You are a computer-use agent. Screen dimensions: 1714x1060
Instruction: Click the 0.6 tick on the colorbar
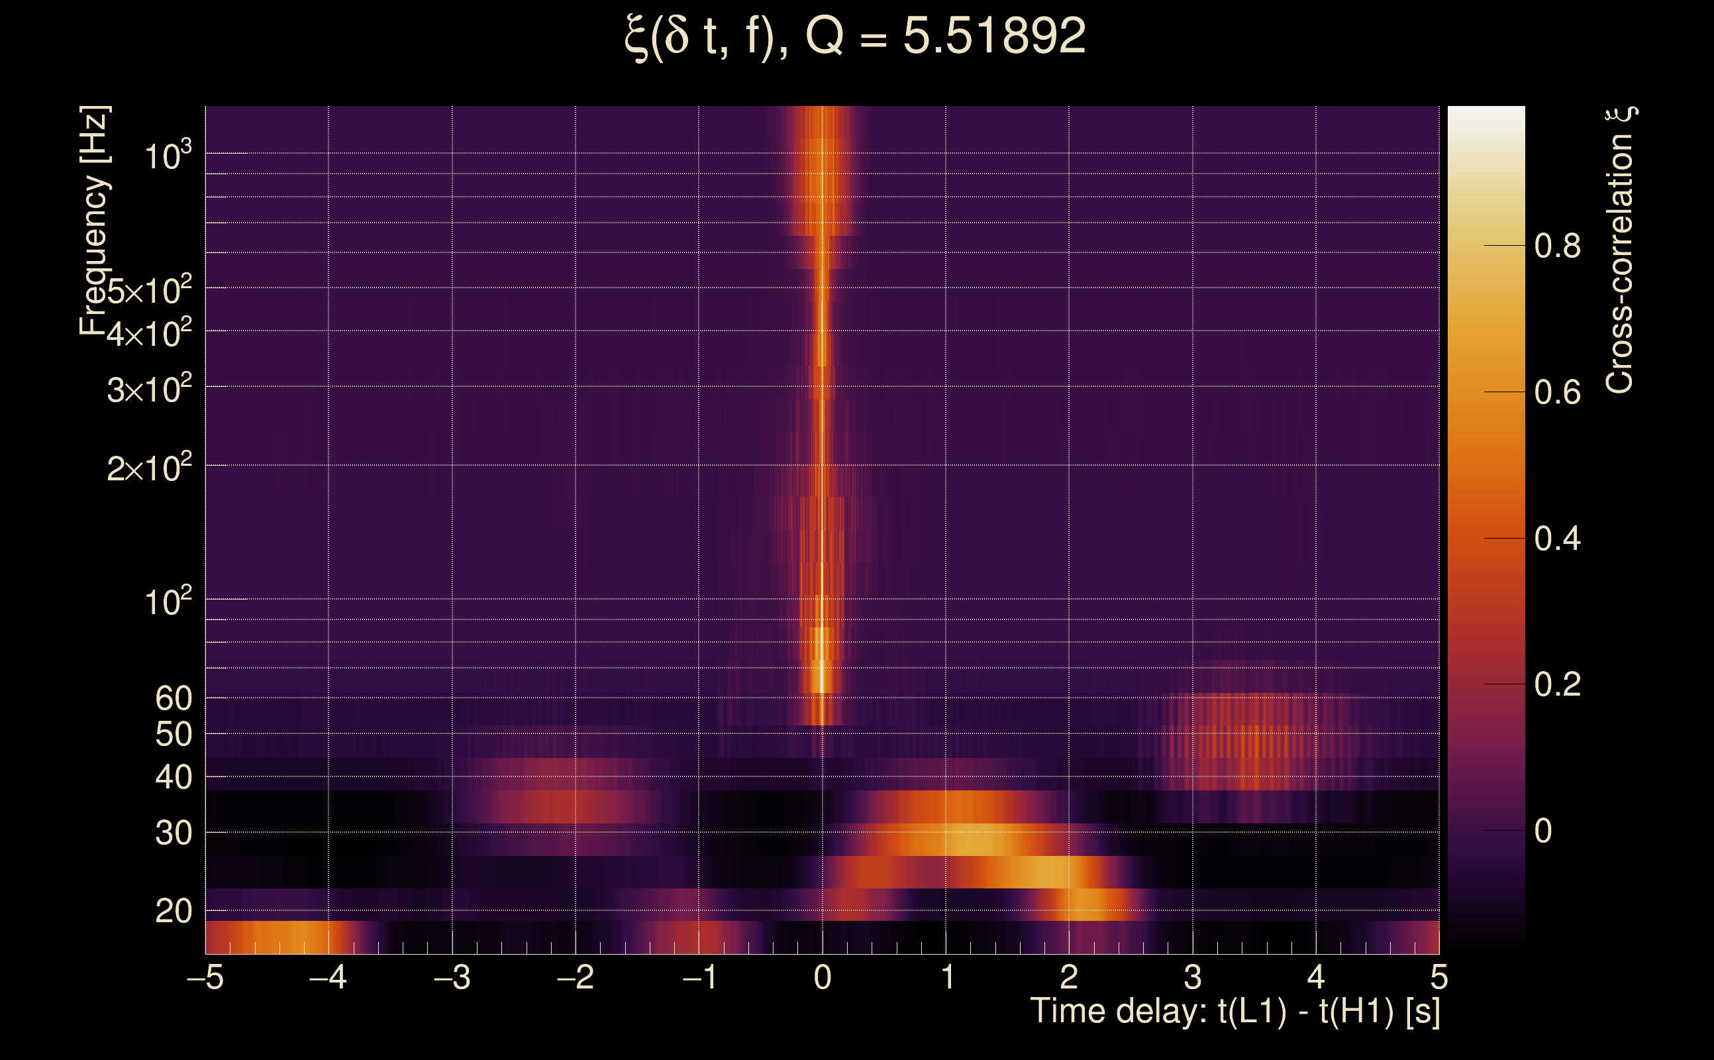click(x=1557, y=393)
